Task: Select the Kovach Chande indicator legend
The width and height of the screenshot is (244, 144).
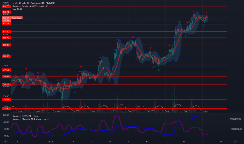Action: click(31, 119)
